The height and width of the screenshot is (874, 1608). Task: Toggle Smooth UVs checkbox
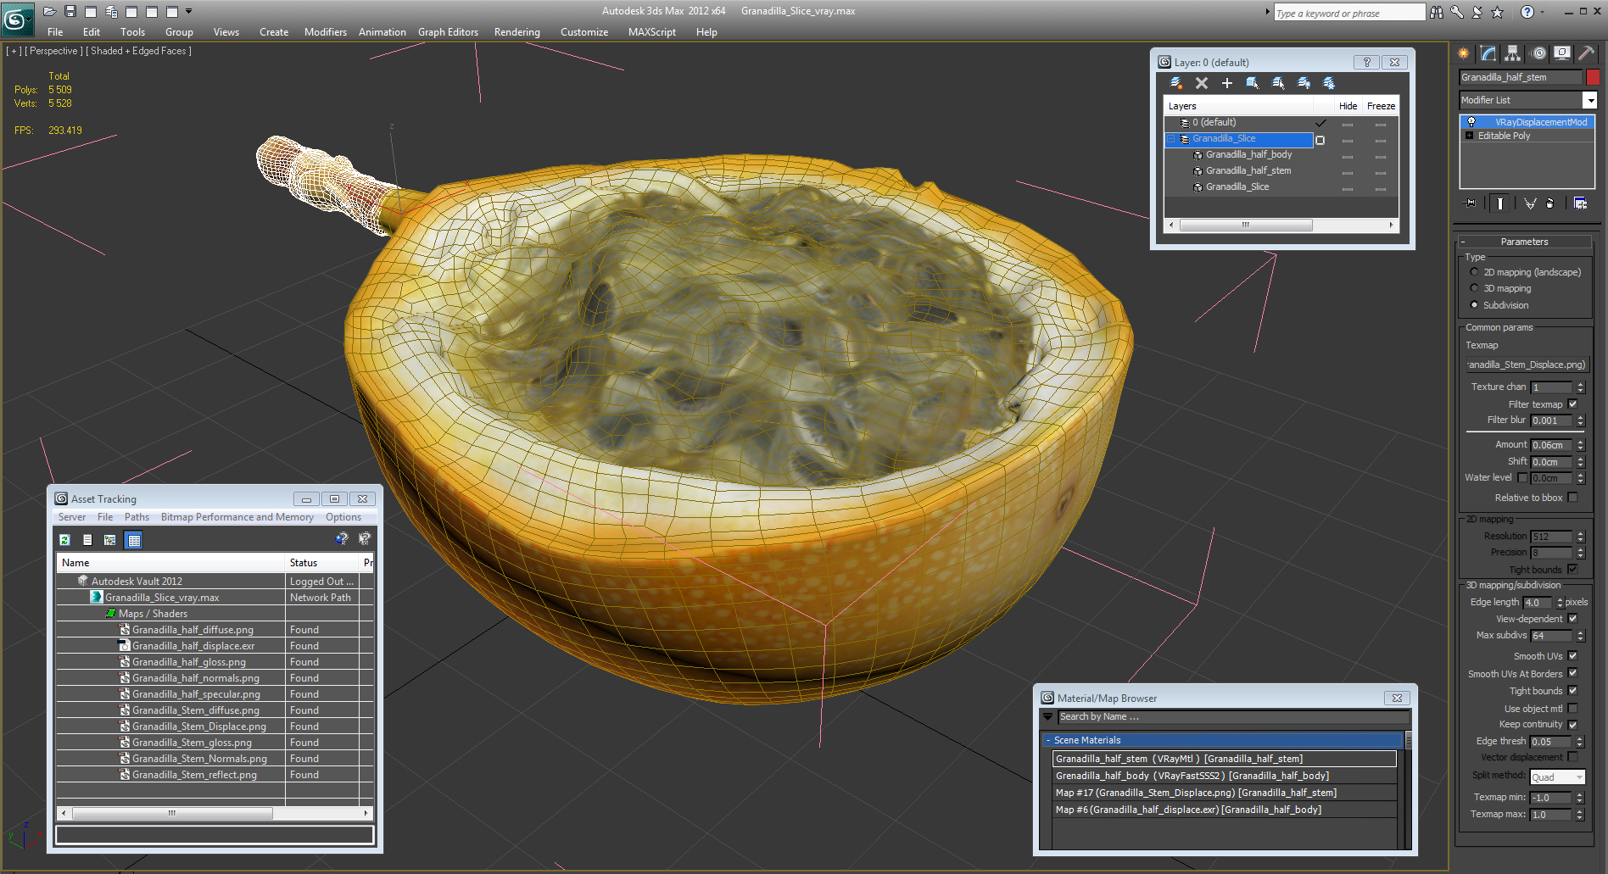(x=1572, y=656)
